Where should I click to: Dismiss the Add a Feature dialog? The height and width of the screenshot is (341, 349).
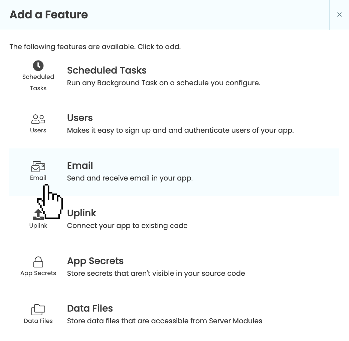point(339,15)
